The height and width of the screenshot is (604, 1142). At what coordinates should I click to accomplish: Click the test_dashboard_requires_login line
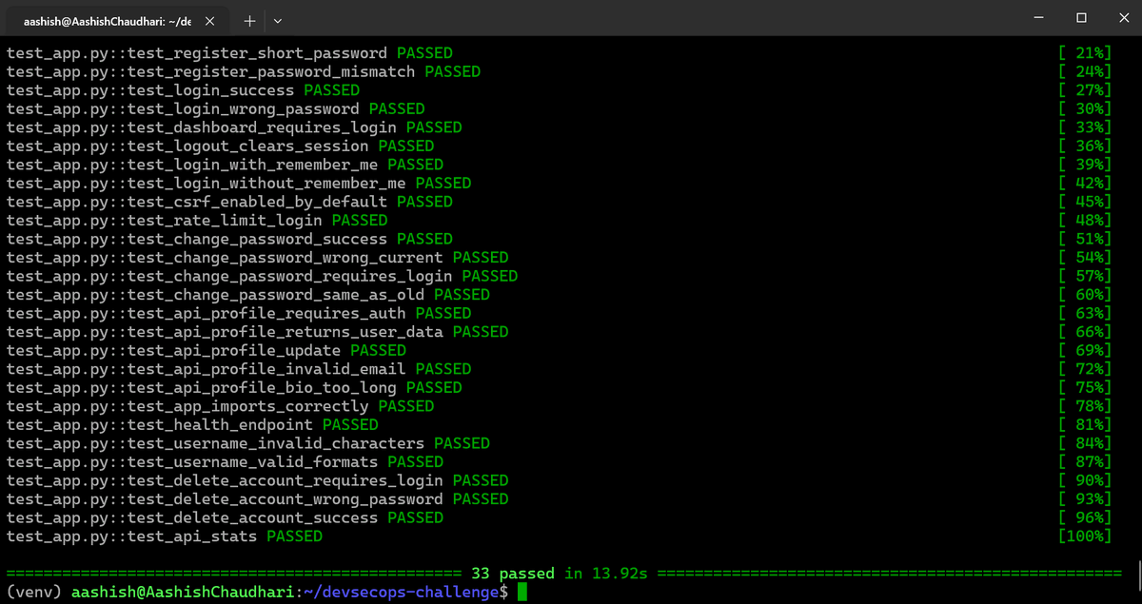click(x=234, y=127)
